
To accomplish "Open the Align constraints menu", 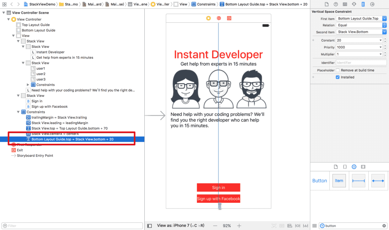I will coord(290,226).
